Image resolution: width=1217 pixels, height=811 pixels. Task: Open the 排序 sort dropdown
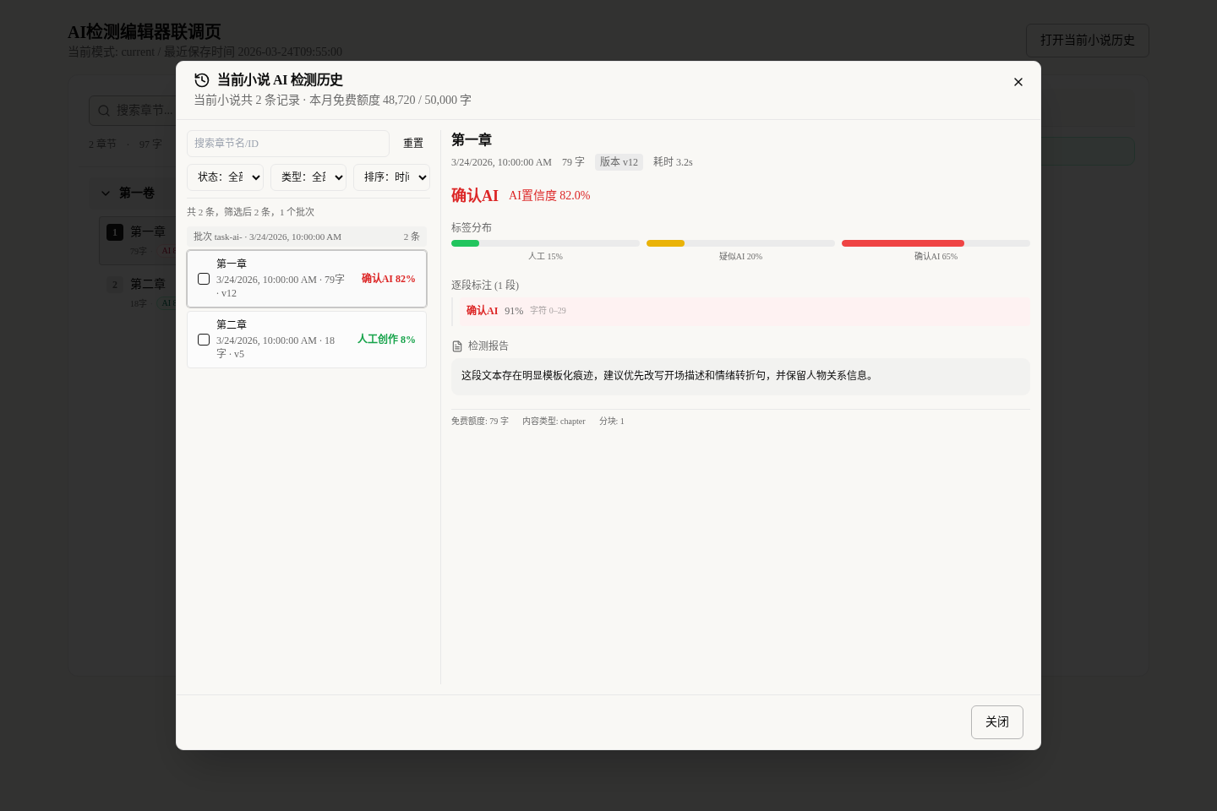pyautogui.click(x=391, y=177)
